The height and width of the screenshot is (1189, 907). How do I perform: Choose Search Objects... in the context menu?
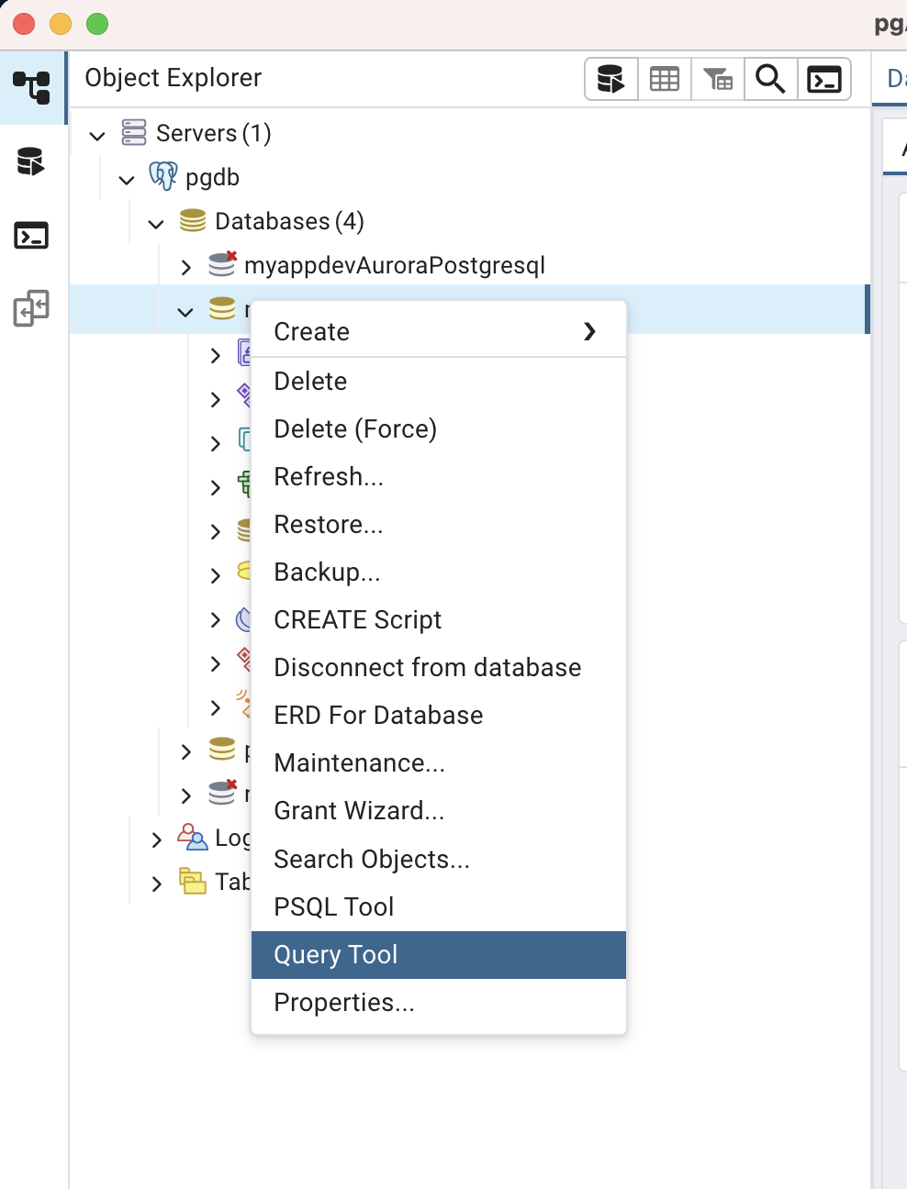pyautogui.click(x=439, y=859)
